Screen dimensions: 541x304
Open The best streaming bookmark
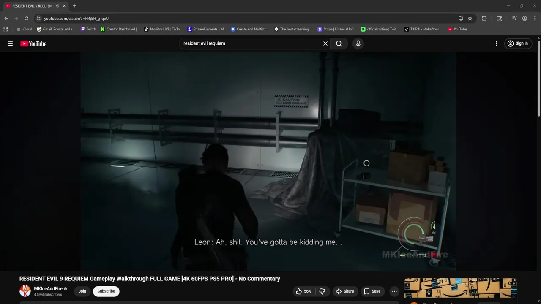pyautogui.click(x=293, y=29)
